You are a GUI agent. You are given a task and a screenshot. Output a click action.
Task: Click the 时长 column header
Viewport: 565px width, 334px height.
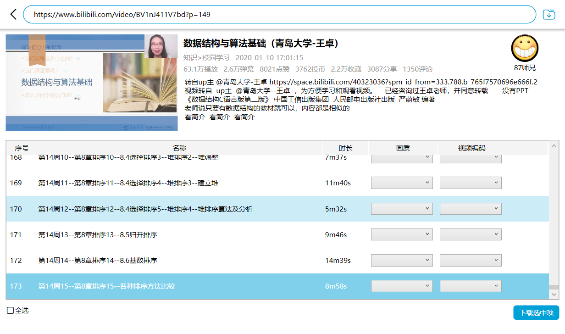pyautogui.click(x=346, y=148)
